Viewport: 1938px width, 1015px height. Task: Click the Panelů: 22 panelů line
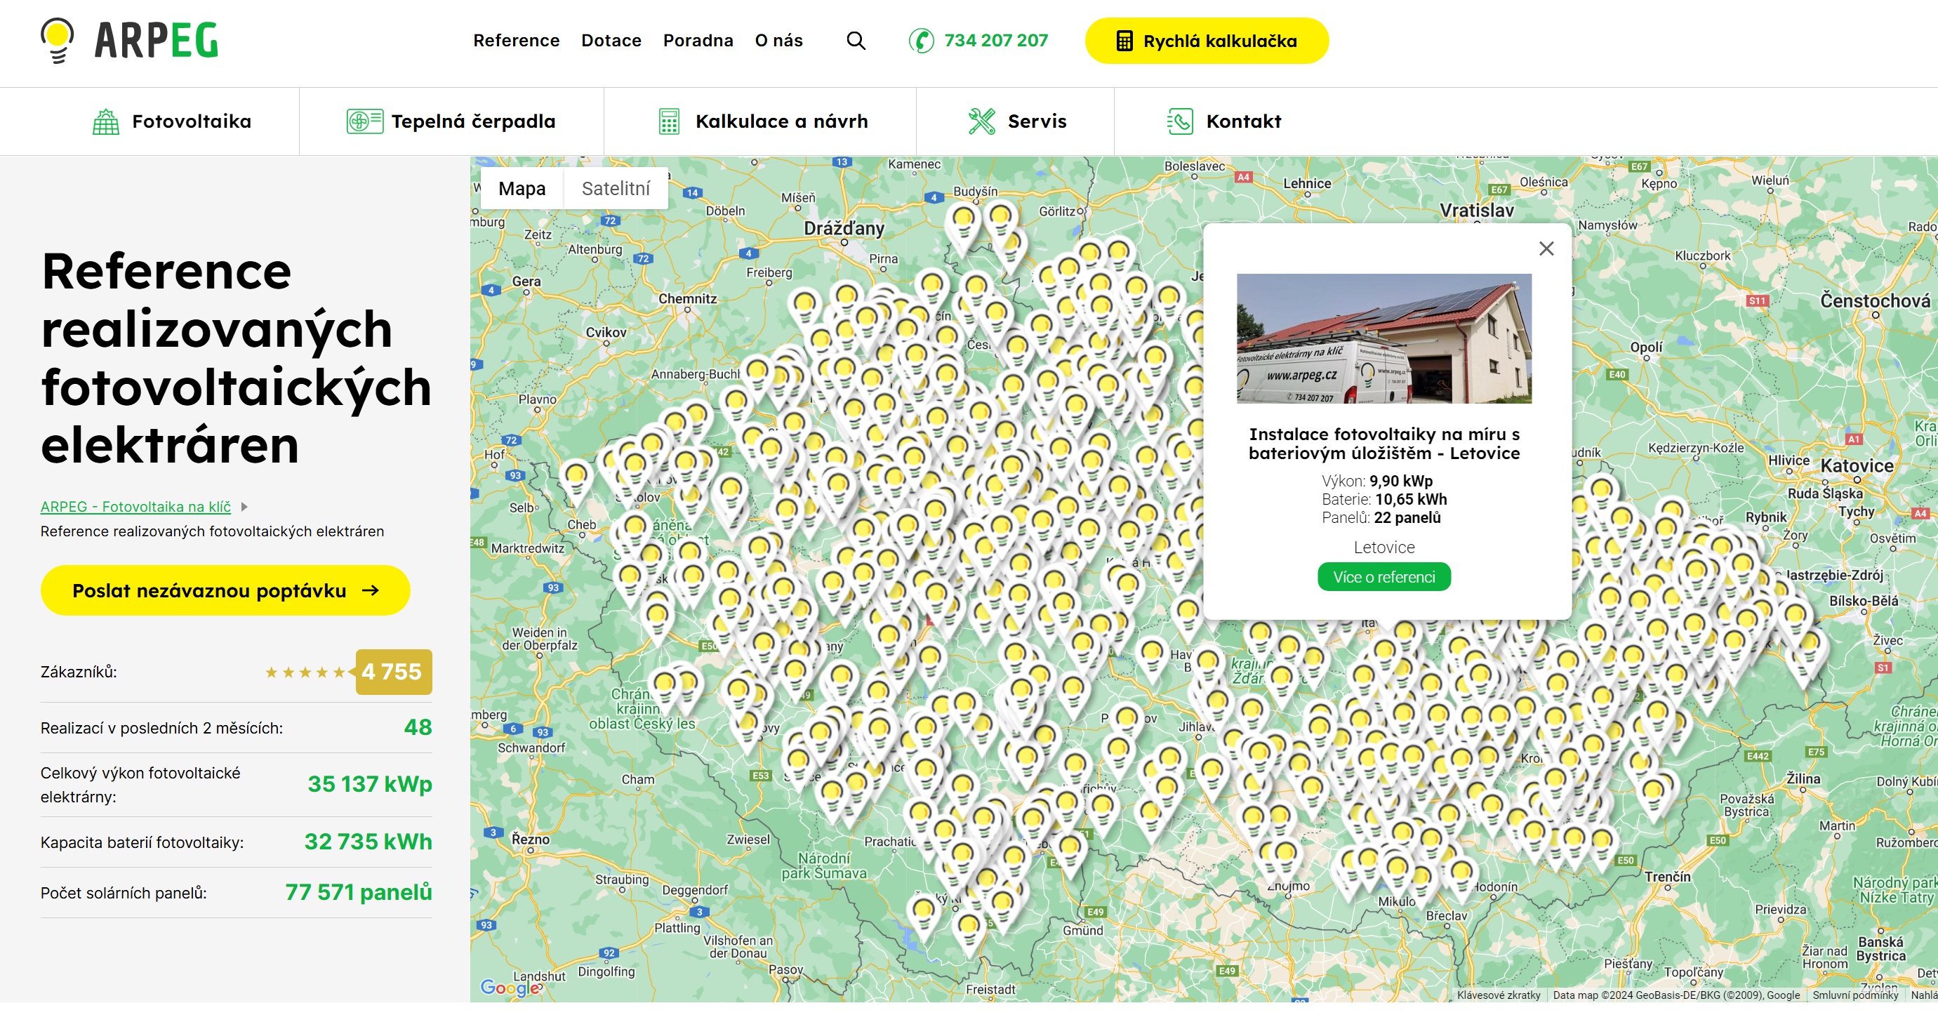1381,517
